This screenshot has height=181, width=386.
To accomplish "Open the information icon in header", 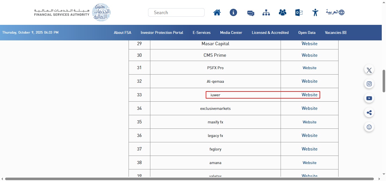I will (233, 12).
